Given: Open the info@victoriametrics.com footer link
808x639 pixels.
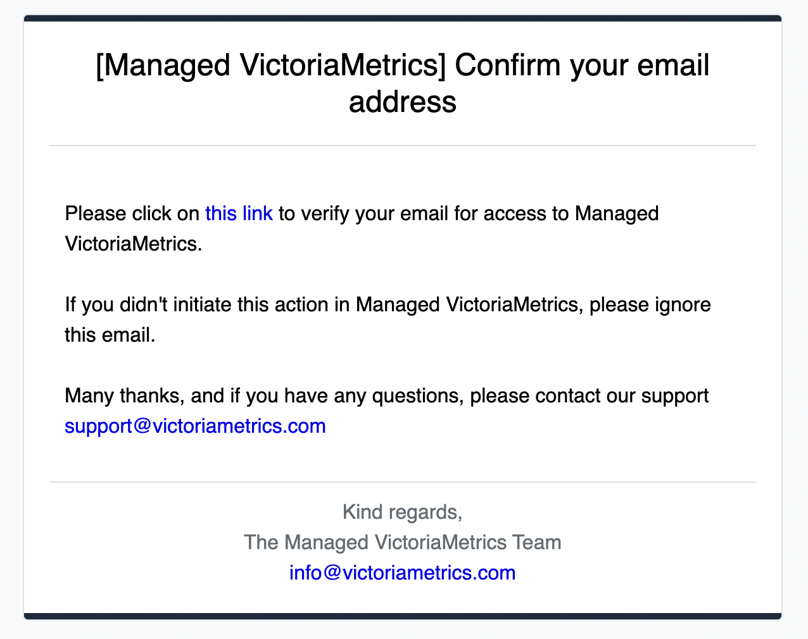Looking at the screenshot, I should tap(402, 573).
